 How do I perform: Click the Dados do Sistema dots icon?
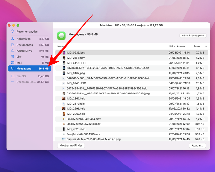pyautogui.click(x=13, y=82)
